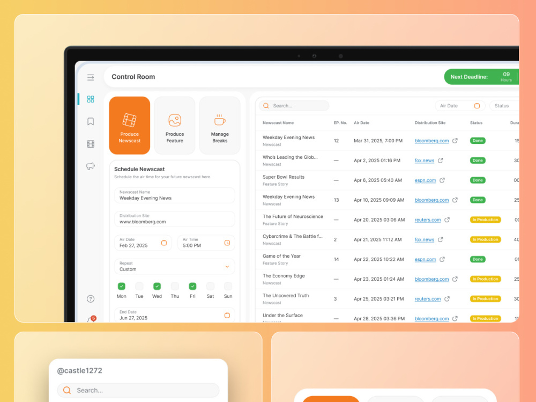Select The Uncovered Truth row title
The width and height of the screenshot is (536, 402).
click(x=286, y=296)
